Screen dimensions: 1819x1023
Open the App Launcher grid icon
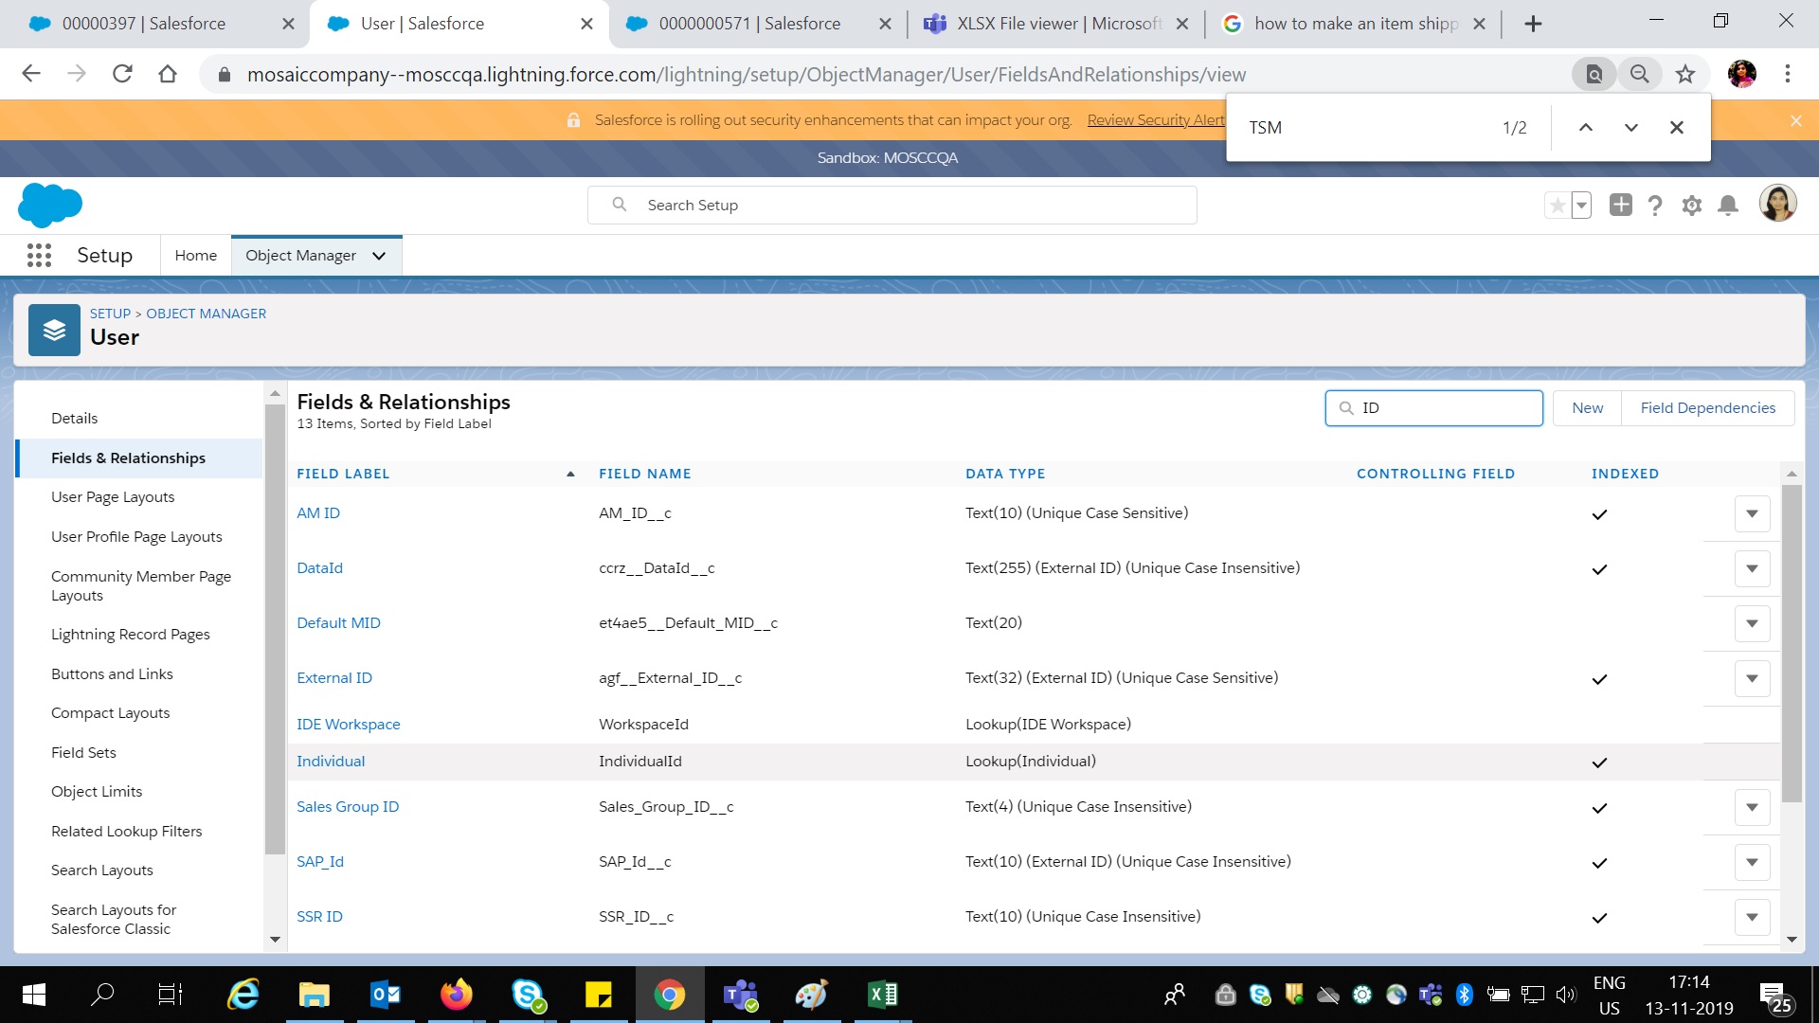point(39,255)
